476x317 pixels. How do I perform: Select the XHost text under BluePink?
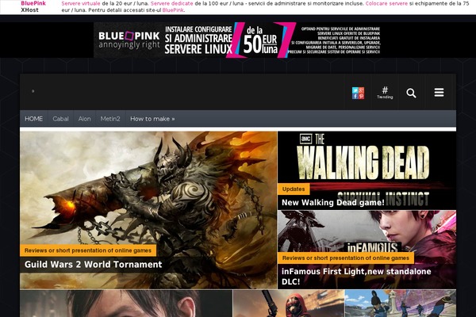coord(30,10)
